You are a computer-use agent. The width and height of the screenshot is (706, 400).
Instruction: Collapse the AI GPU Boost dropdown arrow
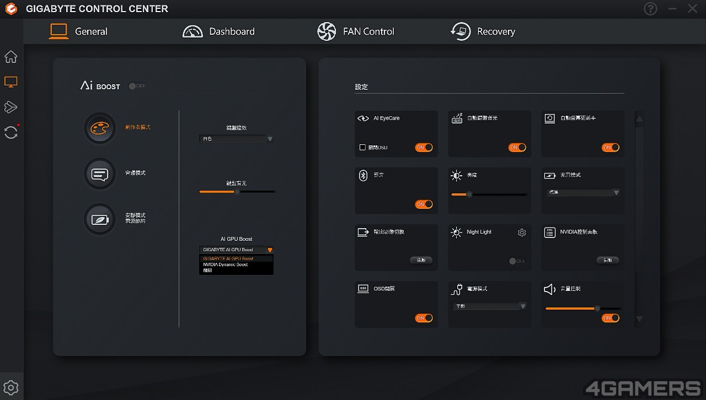pyautogui.click(x=270, y=250)
